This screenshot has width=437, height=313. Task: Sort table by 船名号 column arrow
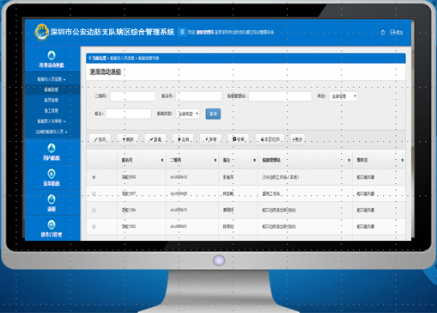162,160
